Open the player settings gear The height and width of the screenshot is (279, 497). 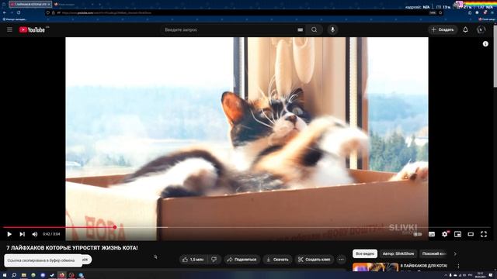point(445,234)
